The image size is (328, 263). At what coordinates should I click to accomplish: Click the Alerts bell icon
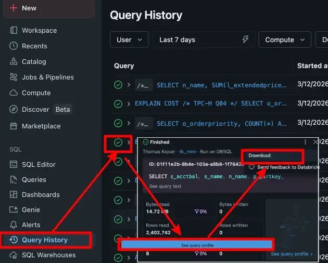coord(14,225)
